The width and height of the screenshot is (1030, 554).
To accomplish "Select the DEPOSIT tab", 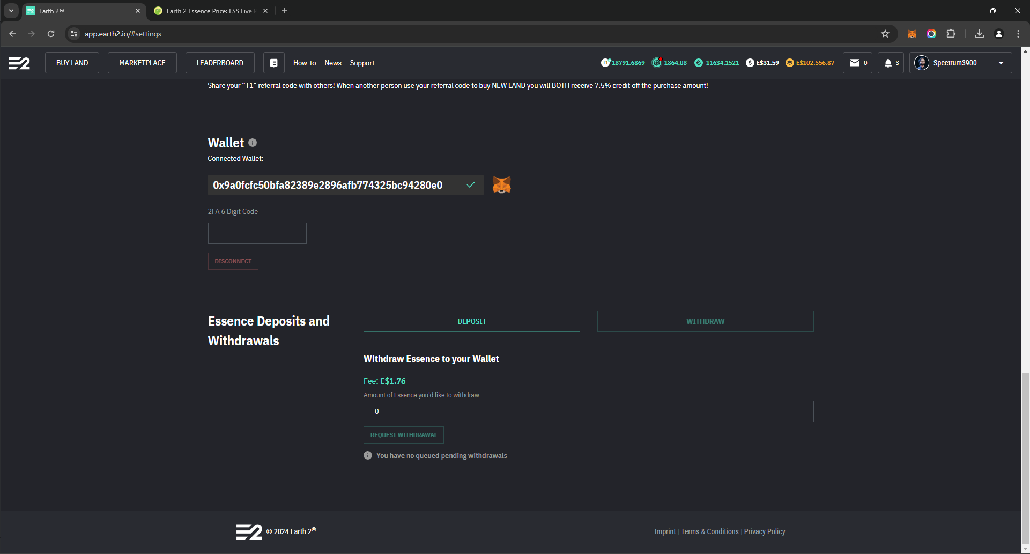I will pos(471,321).
